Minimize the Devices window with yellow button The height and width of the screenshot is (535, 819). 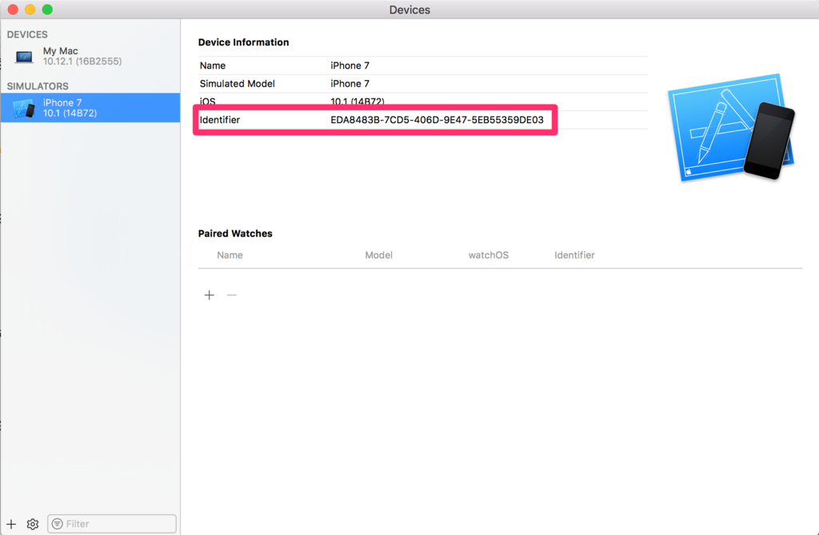click(x=30, y=10)
